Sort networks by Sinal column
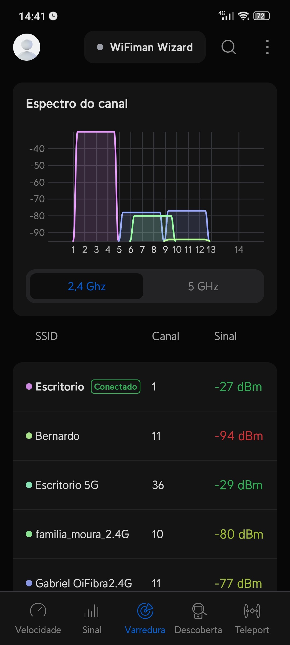The height and width of the screenshot is (645, 290). coord(225,336)
